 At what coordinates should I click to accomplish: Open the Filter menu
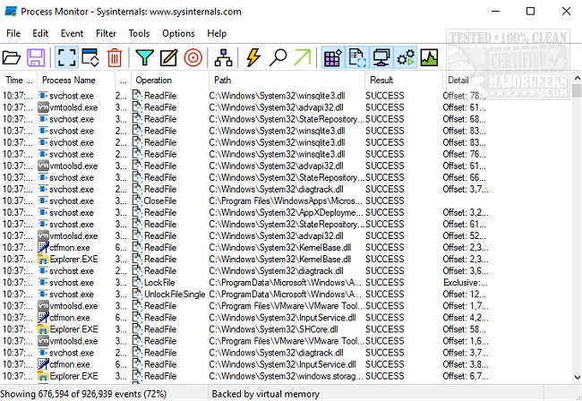(x=107, y=33)
